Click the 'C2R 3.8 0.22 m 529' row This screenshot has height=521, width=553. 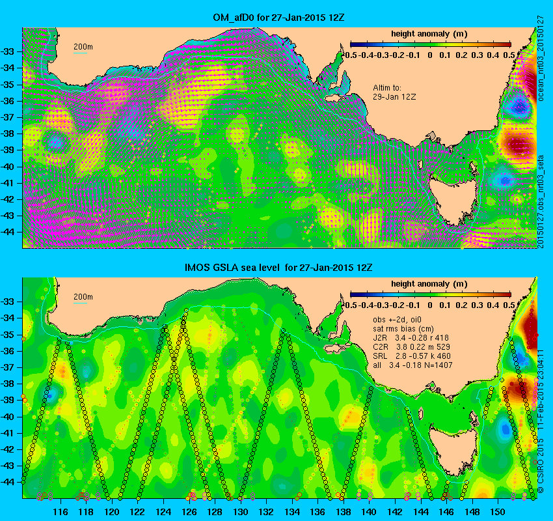[x=411, y=347]
